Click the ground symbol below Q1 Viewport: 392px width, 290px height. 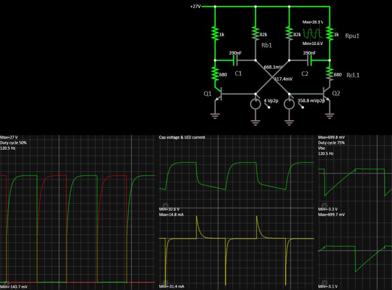214,116
